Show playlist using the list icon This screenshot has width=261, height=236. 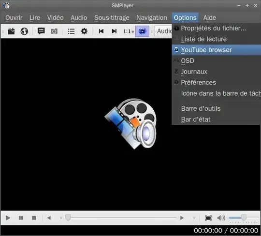71,31
